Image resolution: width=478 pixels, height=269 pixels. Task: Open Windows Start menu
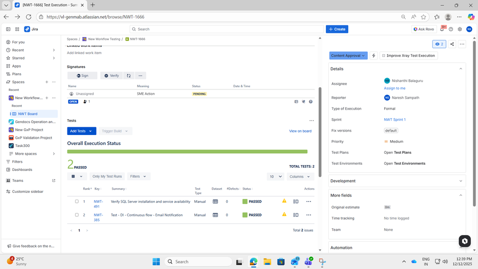[156, 262]
